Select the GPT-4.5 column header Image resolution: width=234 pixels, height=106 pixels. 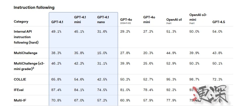219,22
